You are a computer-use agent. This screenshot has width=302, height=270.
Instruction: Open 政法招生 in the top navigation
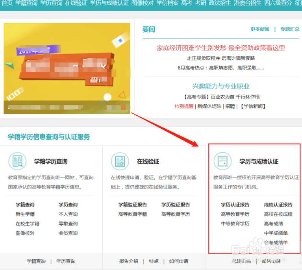(x=220, y=3)
